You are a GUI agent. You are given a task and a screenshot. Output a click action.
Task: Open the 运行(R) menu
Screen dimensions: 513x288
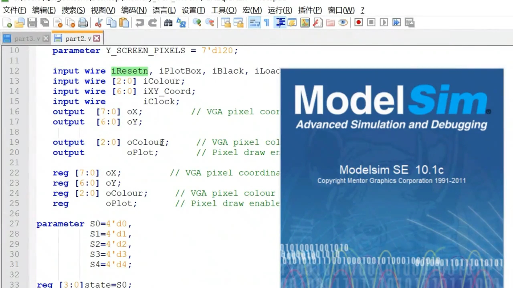(x=280, y=10)
